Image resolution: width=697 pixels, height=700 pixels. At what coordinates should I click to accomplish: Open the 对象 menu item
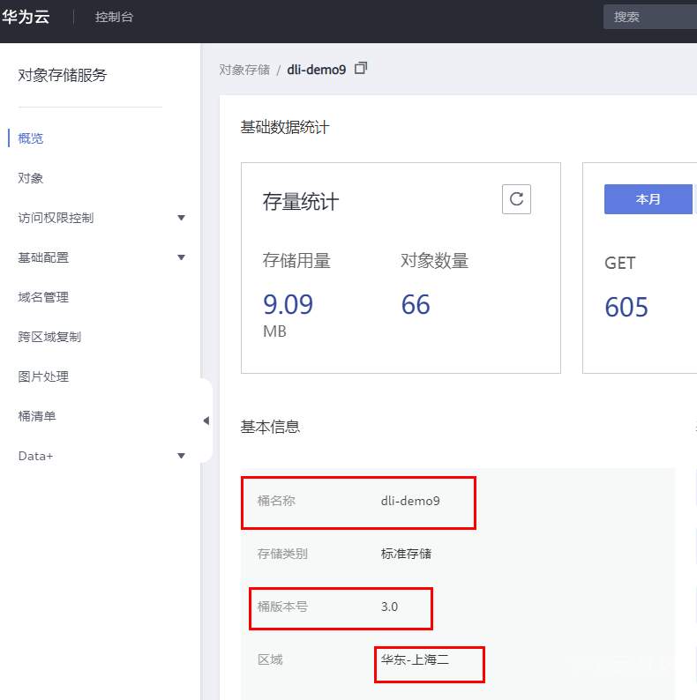click(x=30, y=178)
